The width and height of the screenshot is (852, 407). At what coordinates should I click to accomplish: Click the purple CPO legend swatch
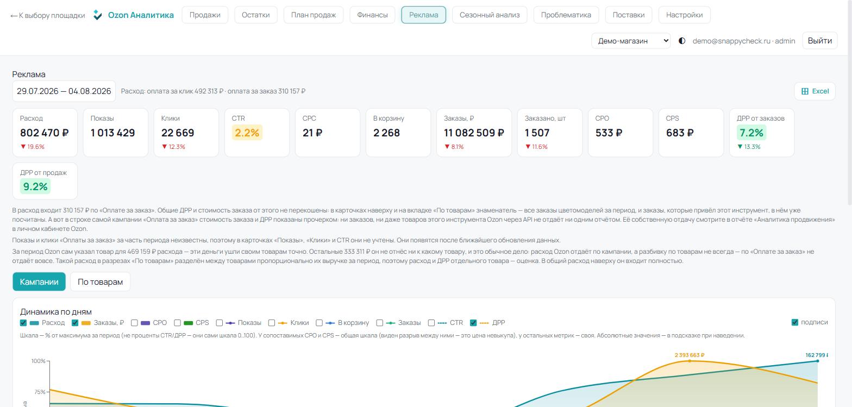(145, 323)
